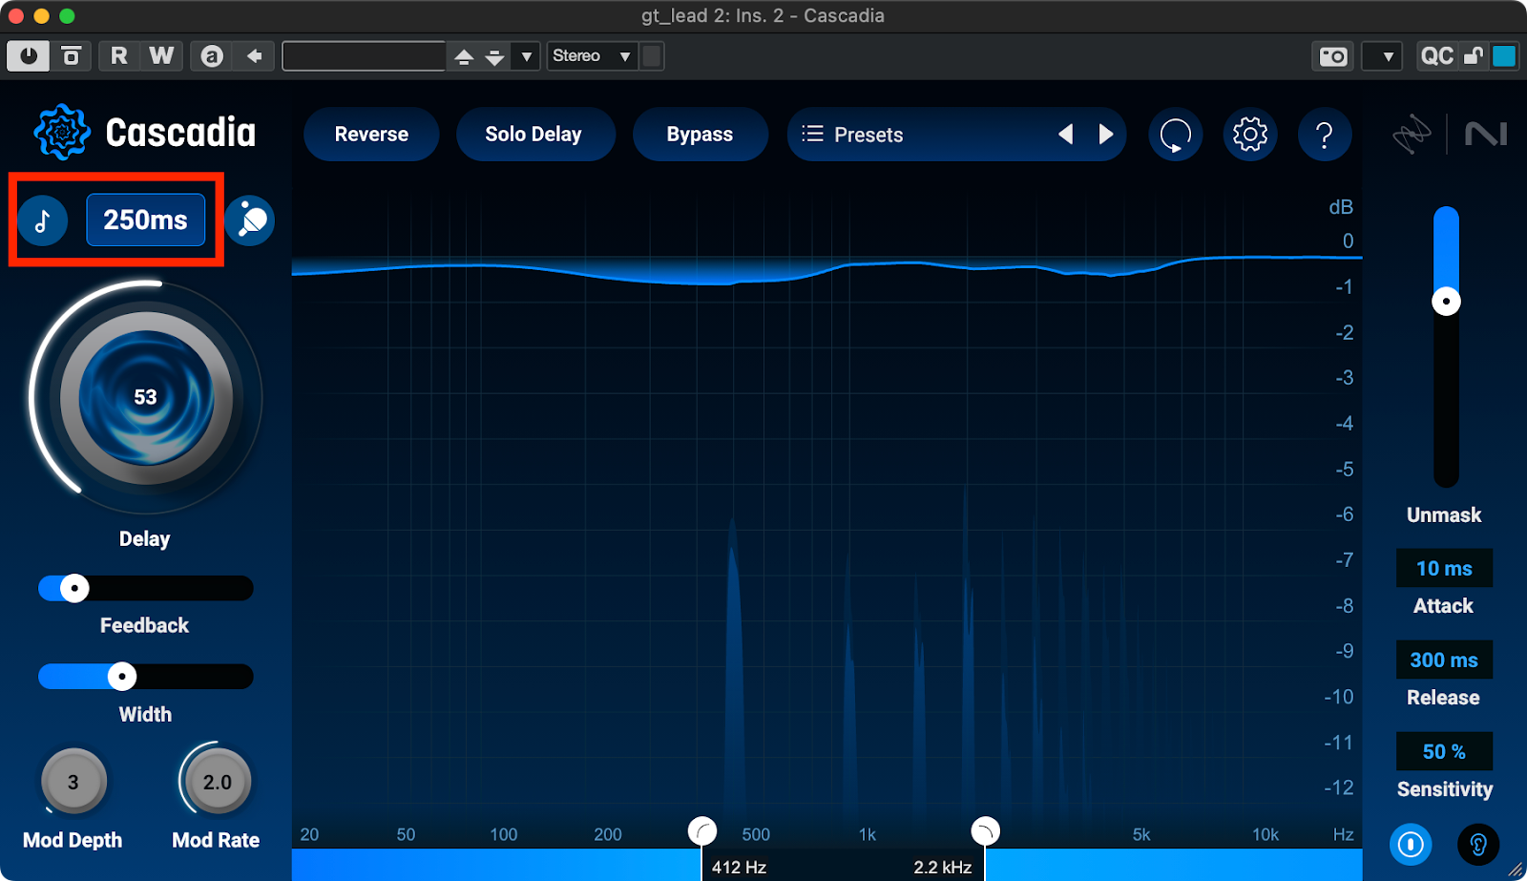The width and height of the screenshot is (1527, 881).
Task: Open the Presets list
Action: tap(867, 135)
